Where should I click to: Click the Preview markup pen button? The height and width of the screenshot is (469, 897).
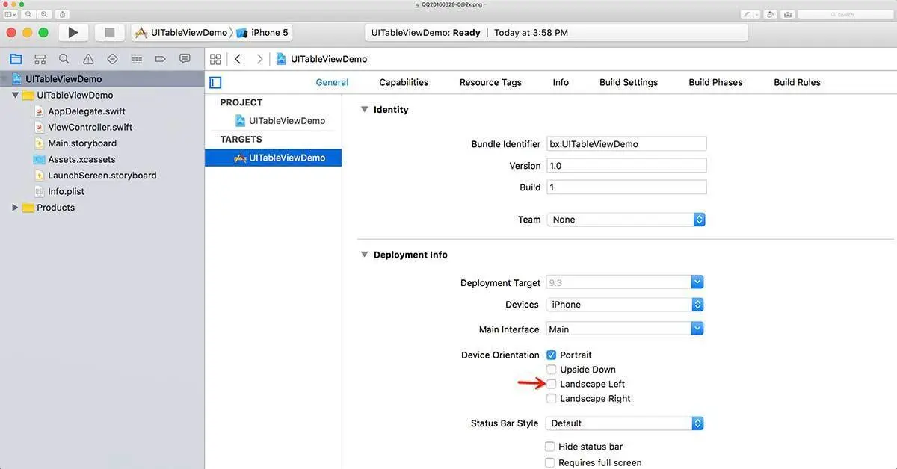[x=750, y=14]
